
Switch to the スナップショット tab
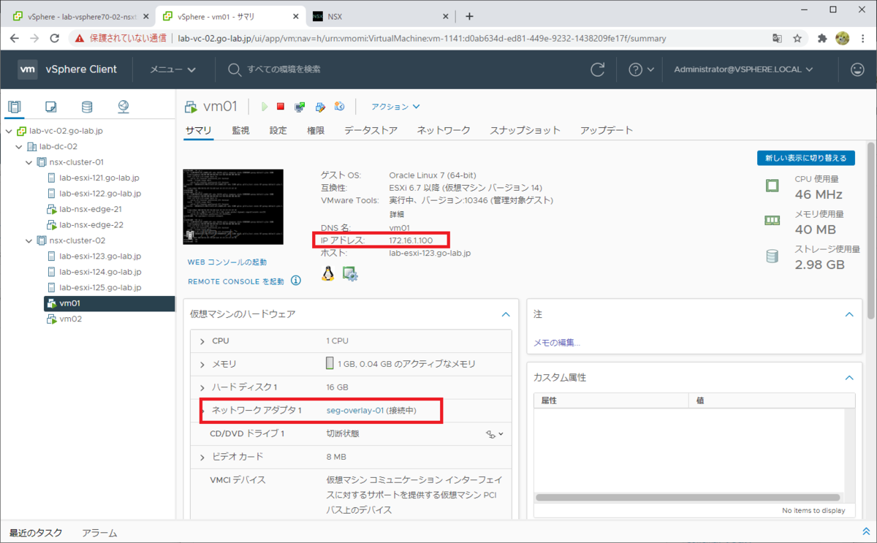525,130
